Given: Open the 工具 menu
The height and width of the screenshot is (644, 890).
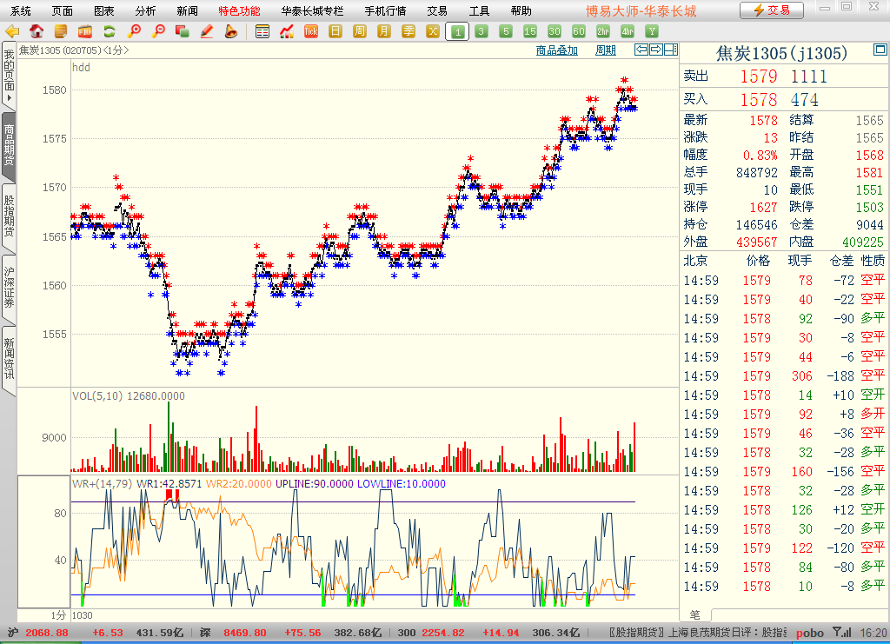Looking at the screenshot, I should coord(479,10).
